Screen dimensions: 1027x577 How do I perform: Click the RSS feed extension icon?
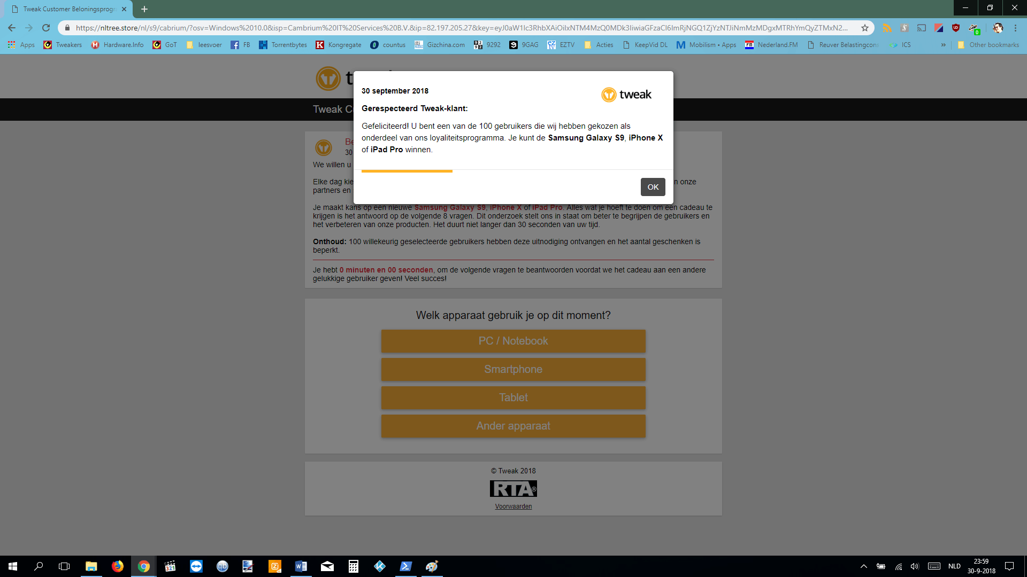887,28
